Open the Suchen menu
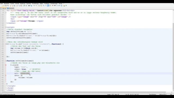This screenshot has height=98, width=174. 12,4
